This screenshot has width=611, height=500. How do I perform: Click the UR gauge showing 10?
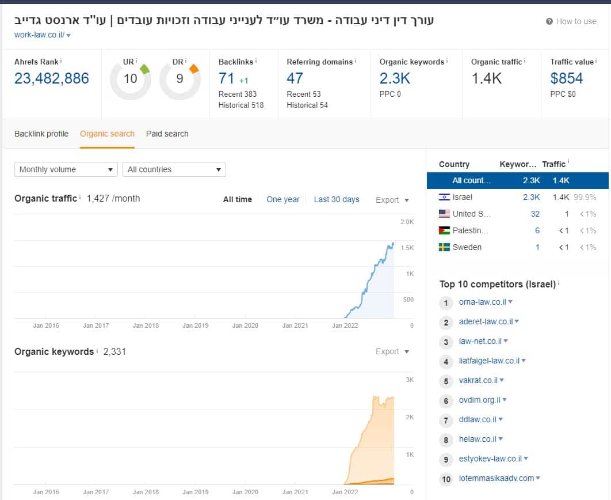131,79
